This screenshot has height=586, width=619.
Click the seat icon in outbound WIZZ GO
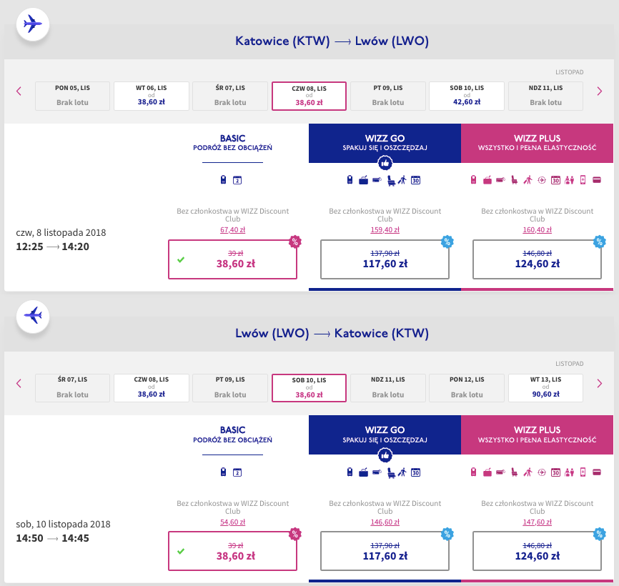coord(390,180)
